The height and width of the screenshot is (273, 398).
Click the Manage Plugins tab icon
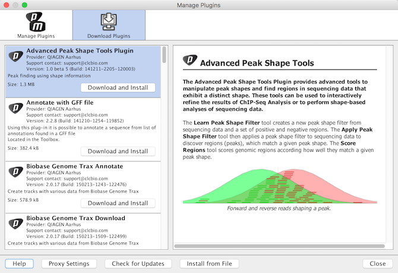click(x=36, y=21)
